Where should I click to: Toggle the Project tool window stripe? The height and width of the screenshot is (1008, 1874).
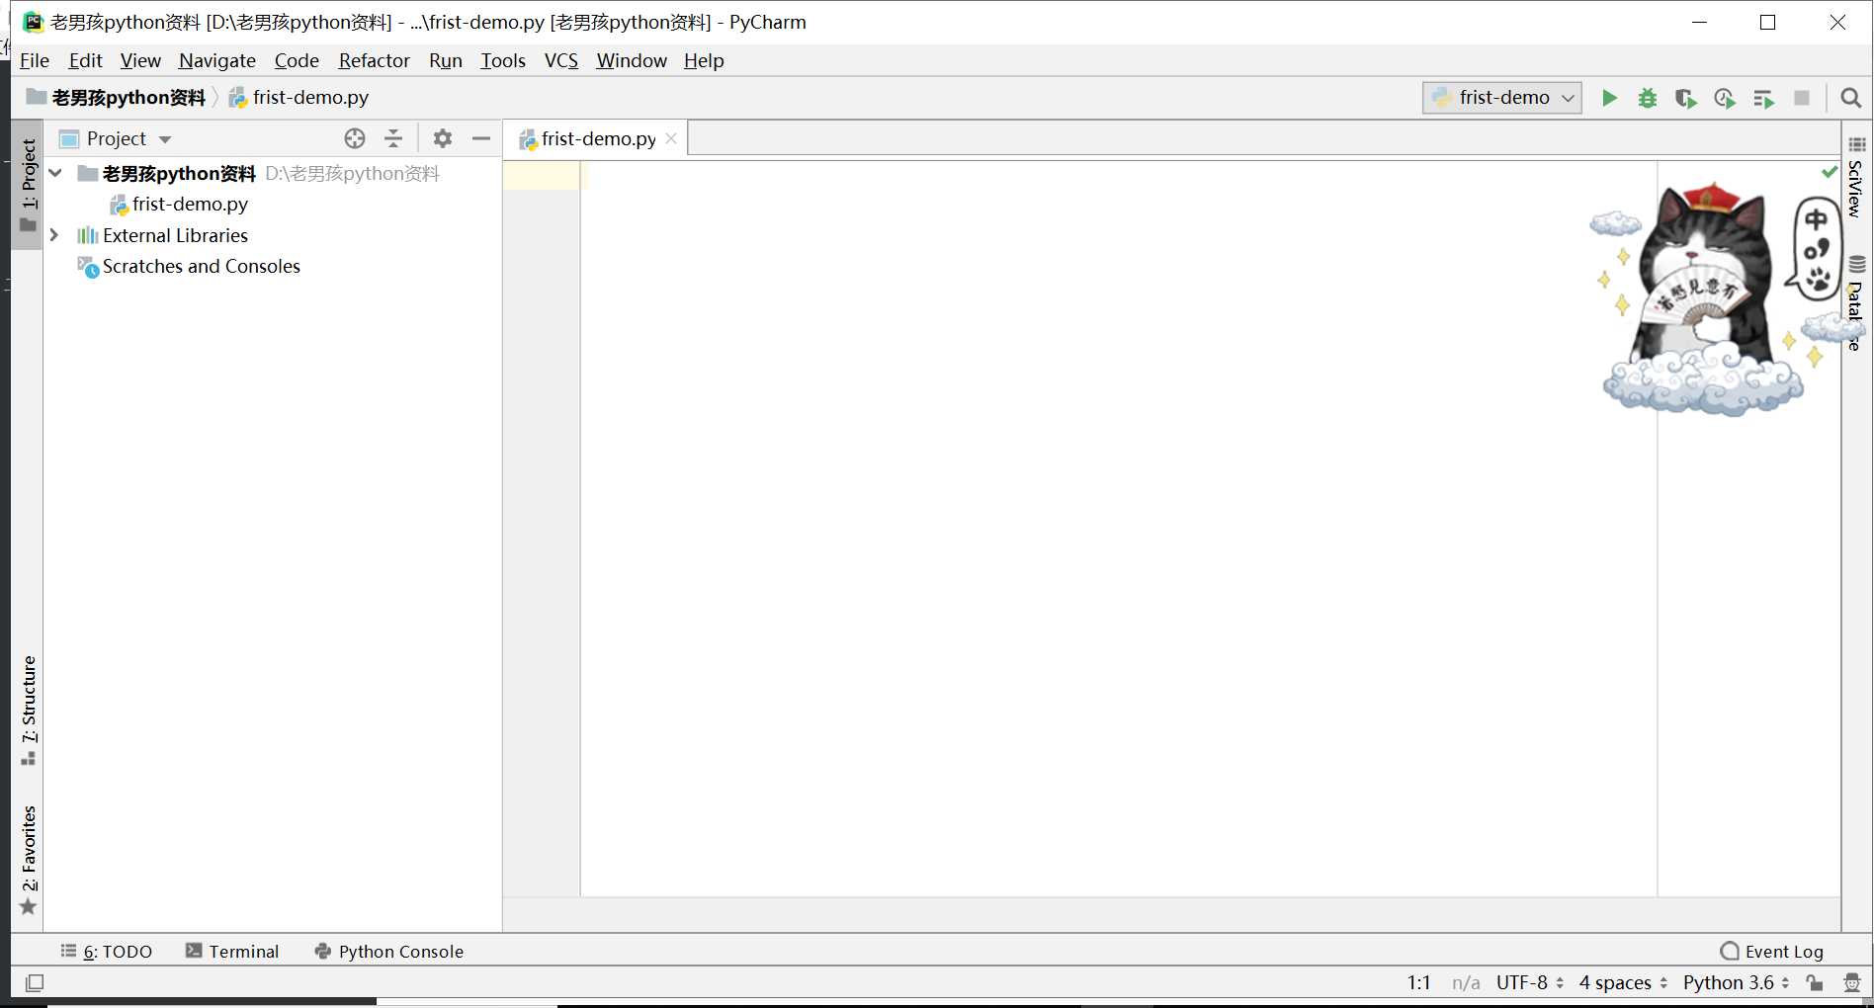pyautogui.click(x=28, y=184)
